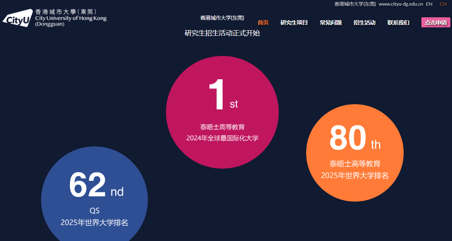Open the www.cityu-dg.edu.cn link
The height and width of the screenshot is (241, 452).
coord(401,4)
